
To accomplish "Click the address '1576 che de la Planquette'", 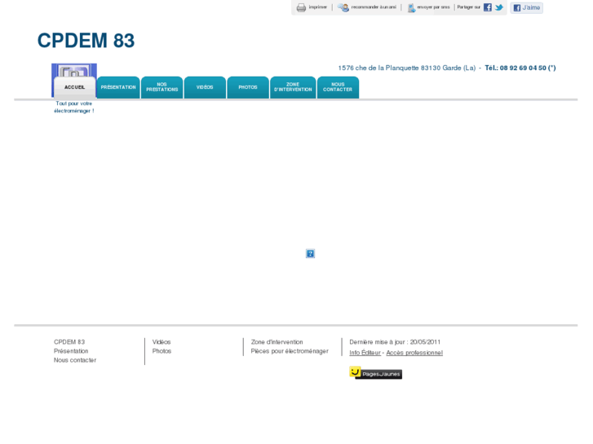I will point(378,68).
